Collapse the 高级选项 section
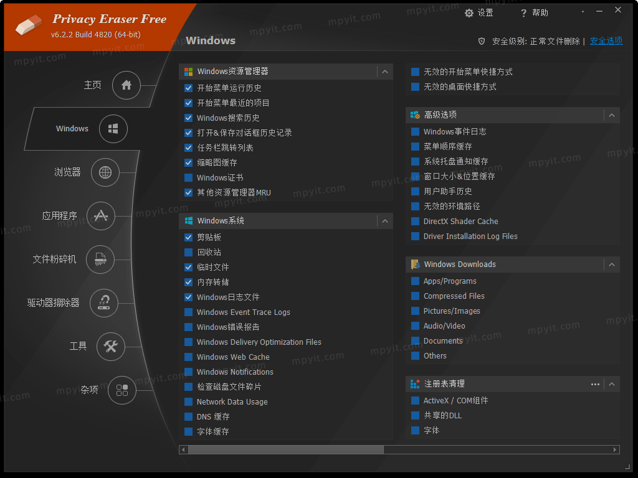 [612, 115]
